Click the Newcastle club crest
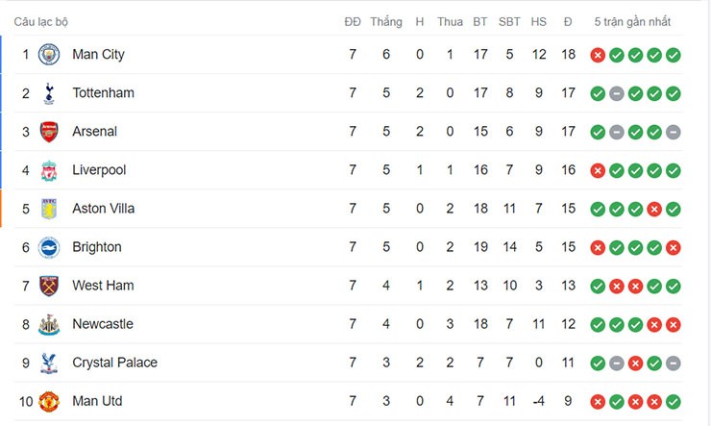Screen dimensions: 711x426 pyautogui.click(x=49, y=324)
